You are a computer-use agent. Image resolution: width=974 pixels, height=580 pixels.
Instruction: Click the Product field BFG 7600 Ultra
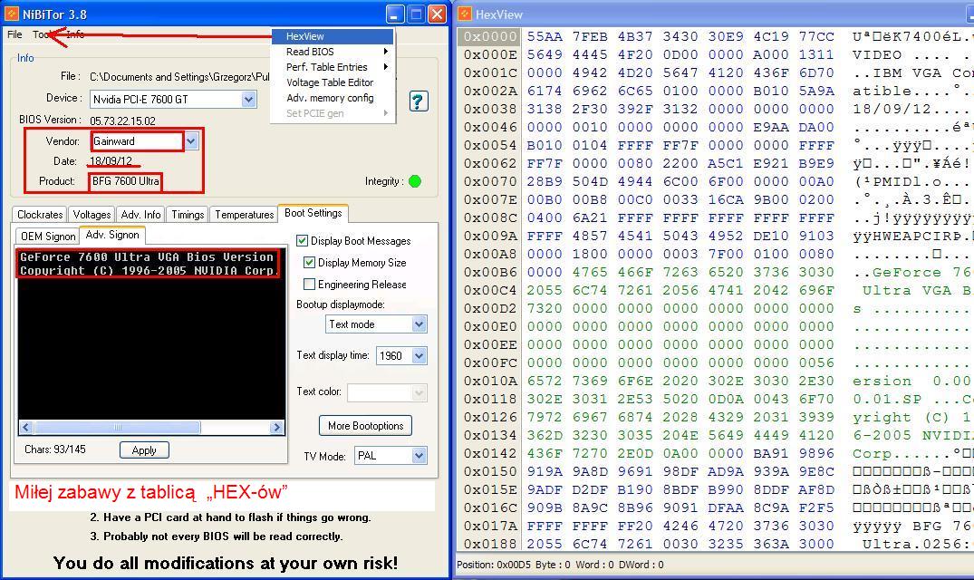point(125,181)
